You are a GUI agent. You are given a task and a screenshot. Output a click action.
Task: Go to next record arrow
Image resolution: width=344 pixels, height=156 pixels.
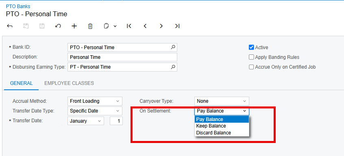161,26
